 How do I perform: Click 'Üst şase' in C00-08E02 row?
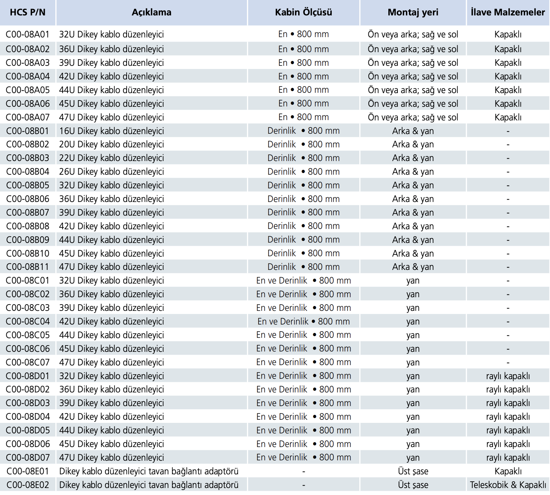413,485
